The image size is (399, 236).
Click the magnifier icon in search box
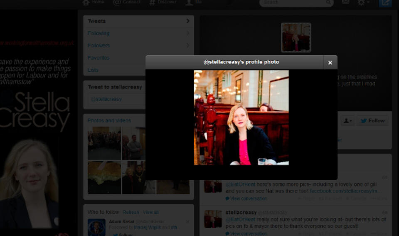click(328, 2)
